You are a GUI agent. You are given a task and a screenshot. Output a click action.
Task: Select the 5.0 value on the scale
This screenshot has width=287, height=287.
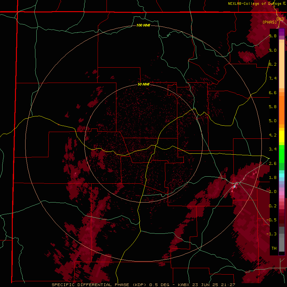[x=273, y=121]
